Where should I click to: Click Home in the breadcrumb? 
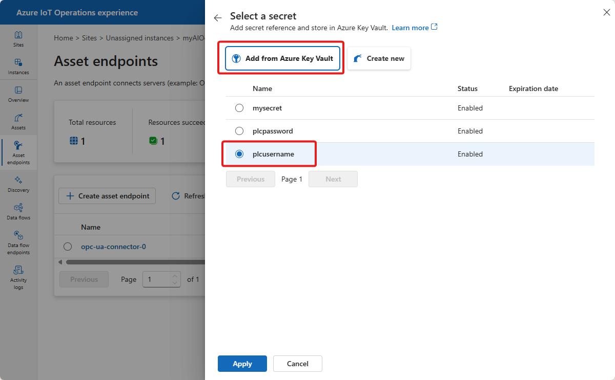tap(64, 38)
